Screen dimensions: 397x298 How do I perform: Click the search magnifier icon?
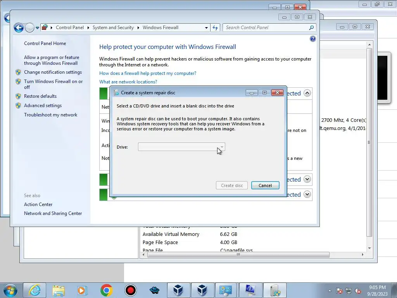(311, 28)
